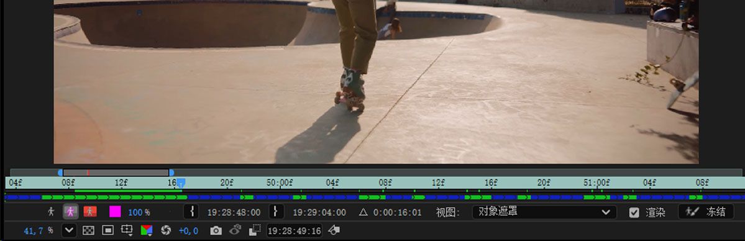Toggle the mask and shape path visibility icon

tap(108, 230)
